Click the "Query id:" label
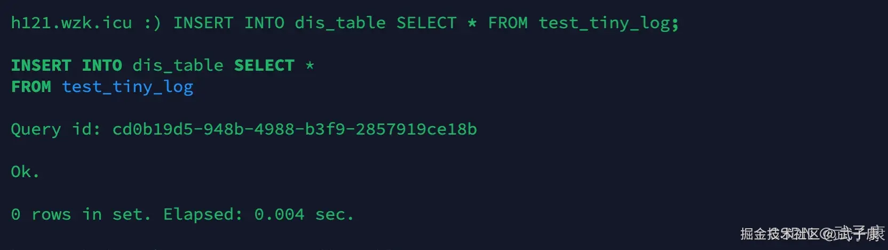 pos(56,129)
